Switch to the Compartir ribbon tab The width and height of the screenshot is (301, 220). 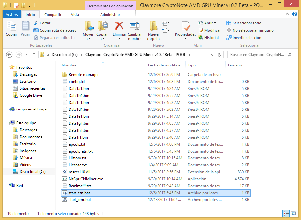point(53,15)
